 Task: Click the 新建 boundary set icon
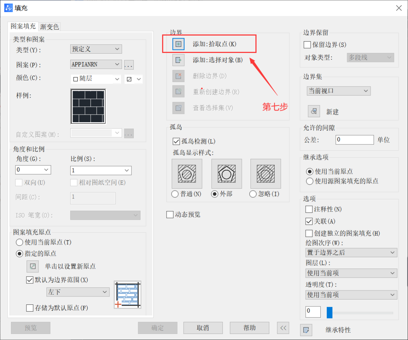pyautogui.click(x=314, y=112)
